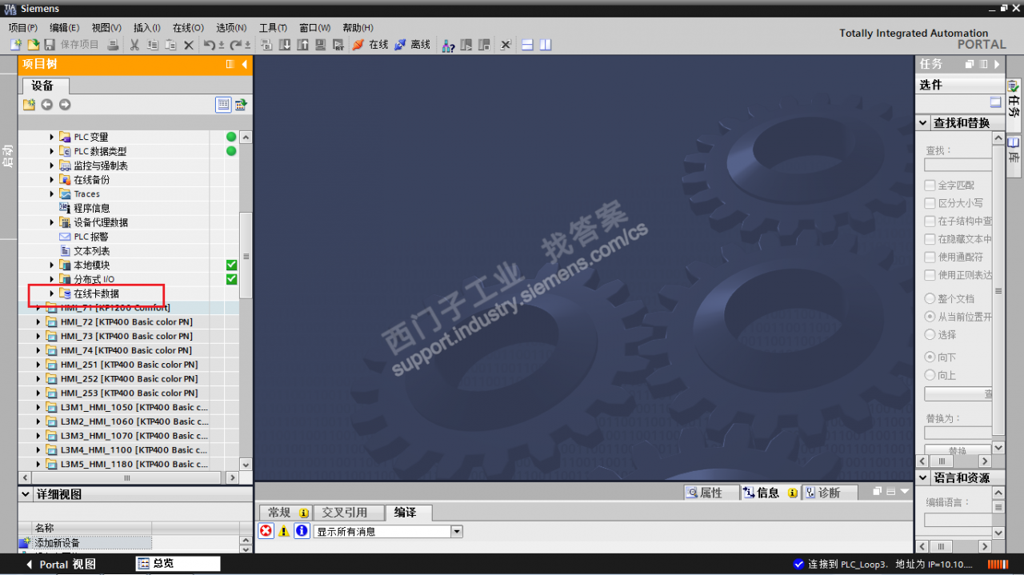Switch to Portal 视图
Image resolution: width=1024 pixels, height=575 pixels.
click(x=61, y=564)
